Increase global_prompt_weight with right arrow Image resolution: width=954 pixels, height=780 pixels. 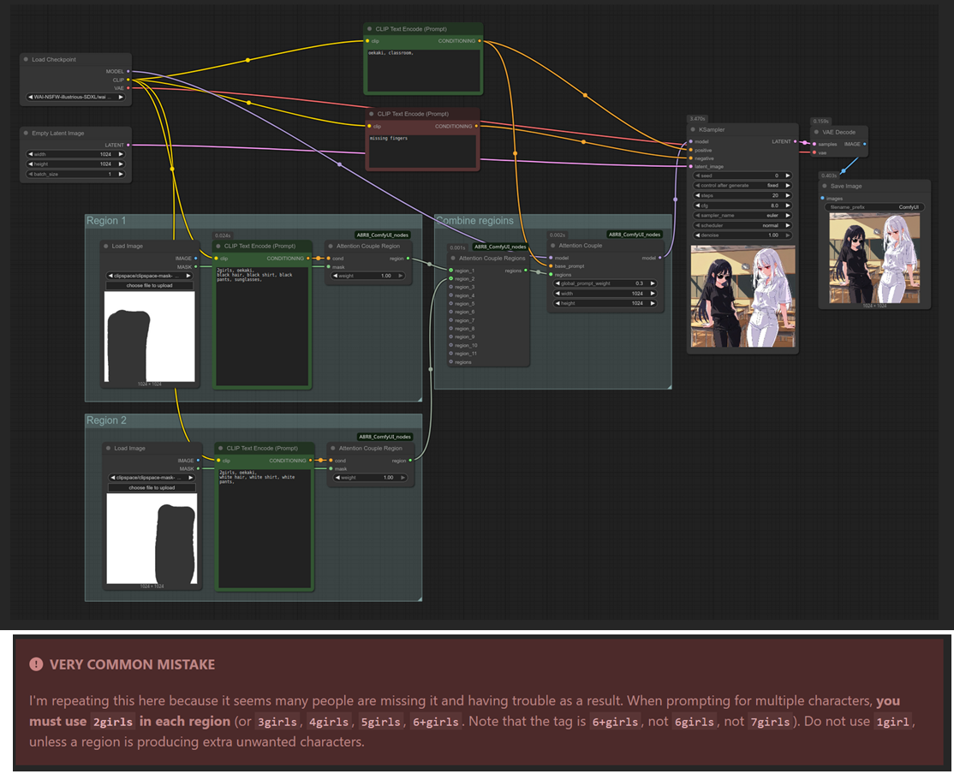[x=653, y=283]
